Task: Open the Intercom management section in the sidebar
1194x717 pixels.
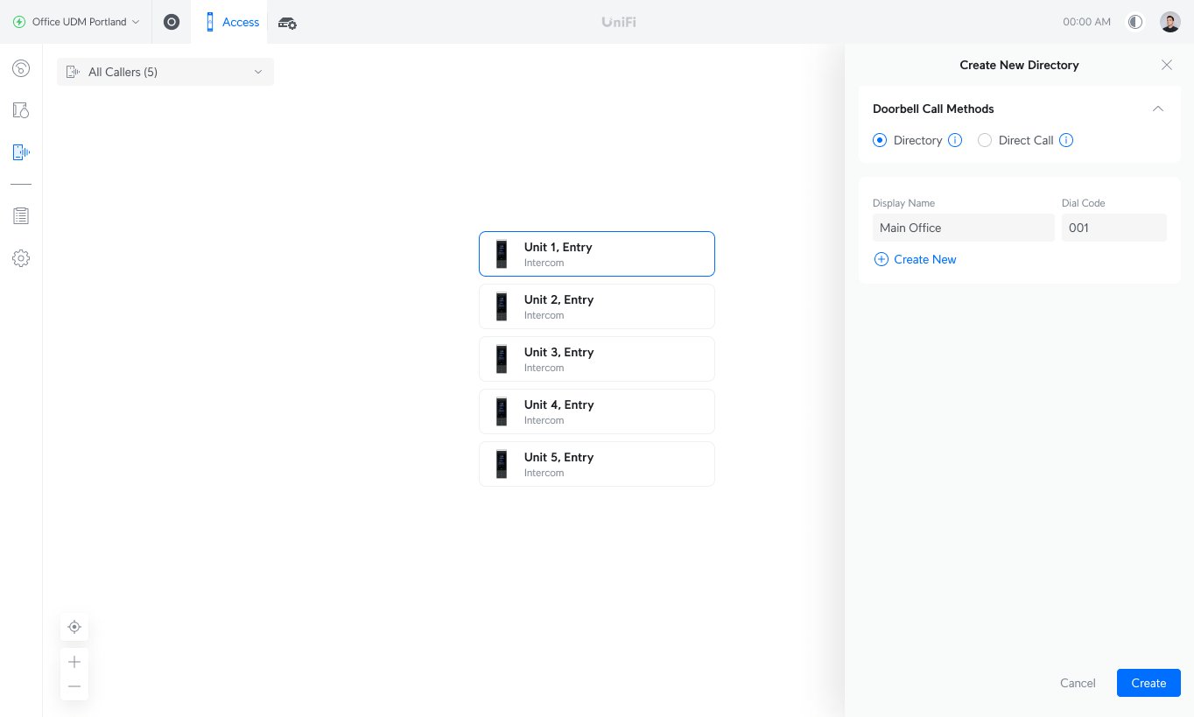Action: [21, 151]
